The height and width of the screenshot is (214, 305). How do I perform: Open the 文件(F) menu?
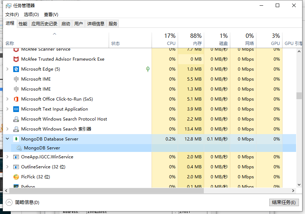coord(12,15)
